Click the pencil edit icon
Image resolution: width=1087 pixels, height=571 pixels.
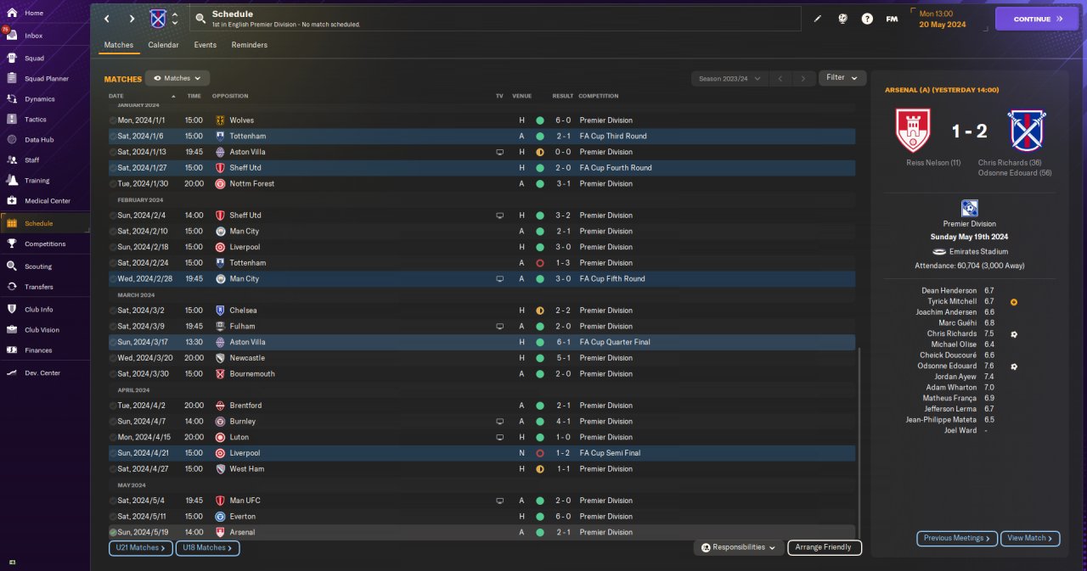(x=818, y=19)
